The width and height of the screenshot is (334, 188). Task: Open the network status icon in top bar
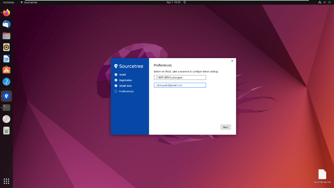[320, 2]
